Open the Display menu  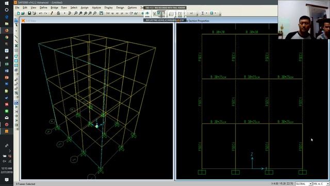[109, 8]
